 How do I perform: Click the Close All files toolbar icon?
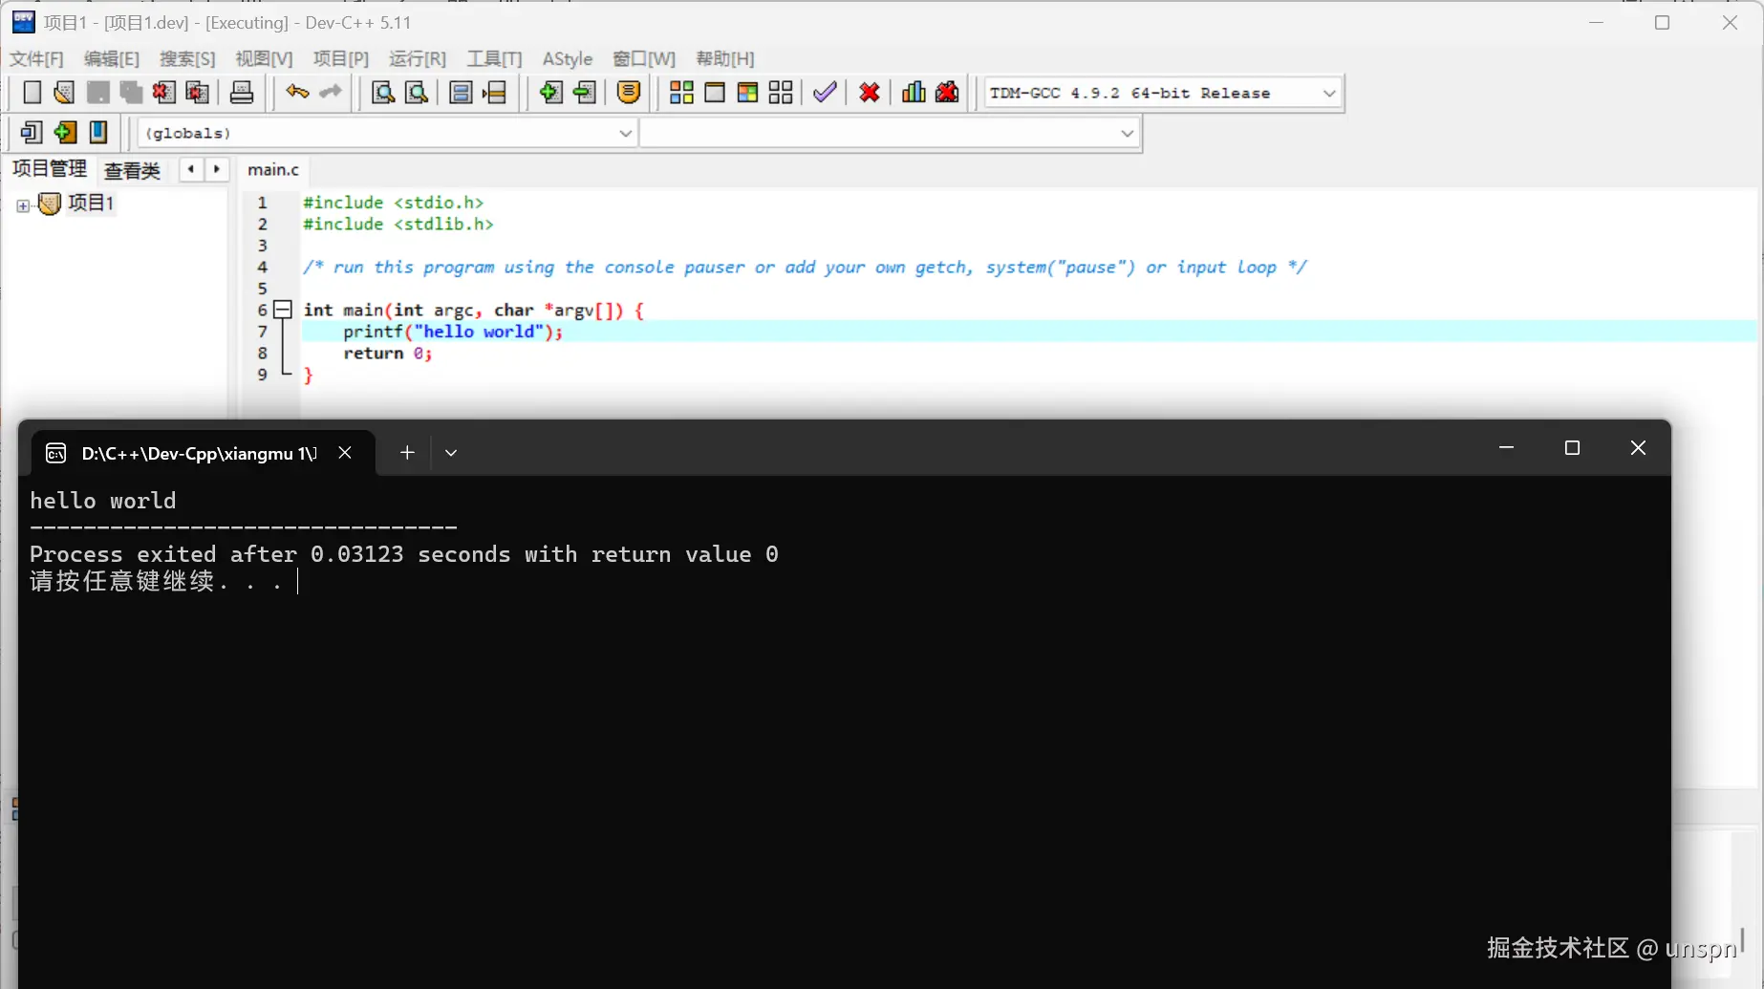click(197, 93)
